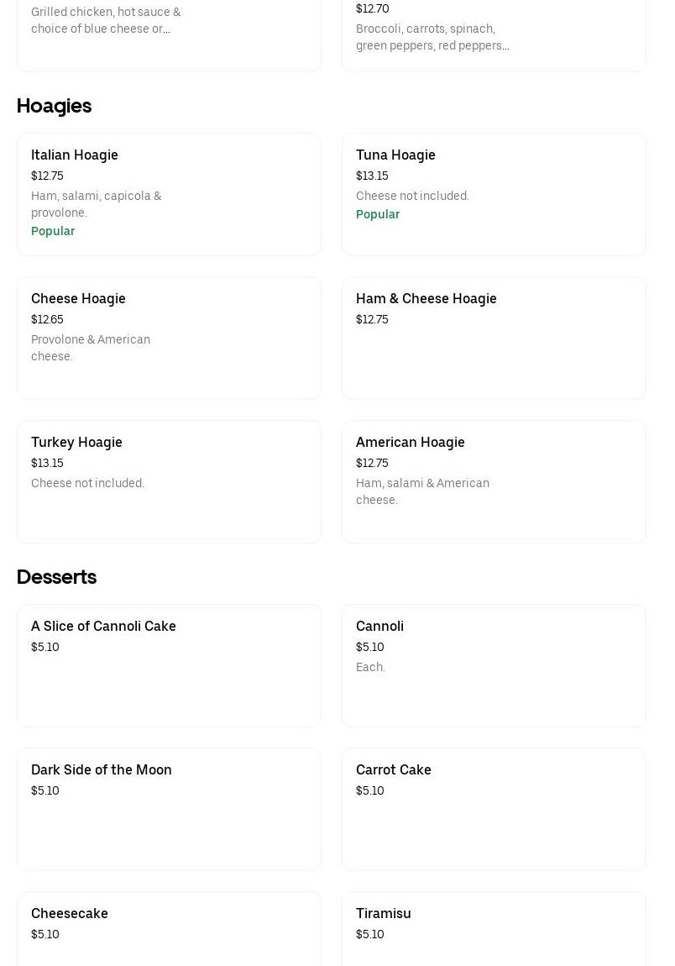Click the Cannoli "Each." description
This screenshot has height=966, width=675.
(370, 667)
